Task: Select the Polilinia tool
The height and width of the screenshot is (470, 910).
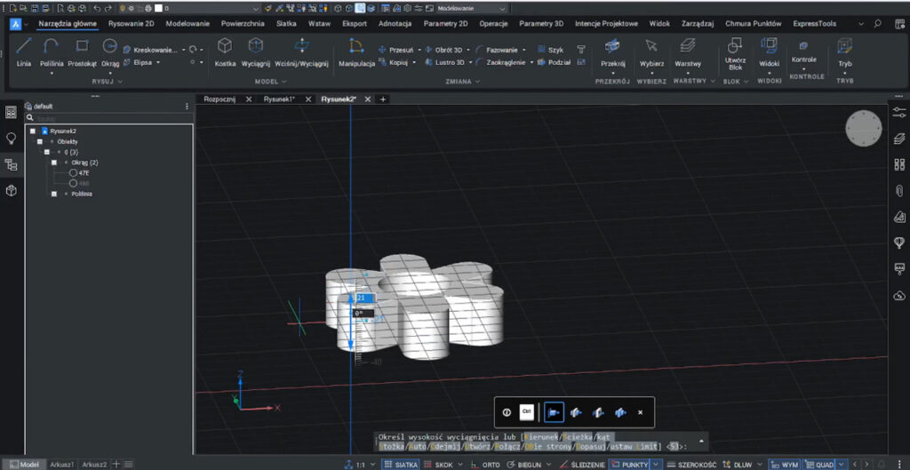Action: pyautogui.click(x=52, y=52)
